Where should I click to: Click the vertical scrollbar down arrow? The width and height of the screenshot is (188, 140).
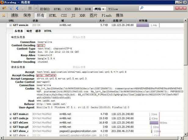coord(185,135)
